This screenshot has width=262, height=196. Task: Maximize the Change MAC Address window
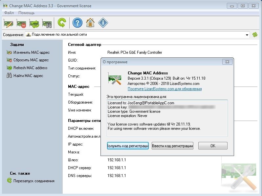point(243,6)
